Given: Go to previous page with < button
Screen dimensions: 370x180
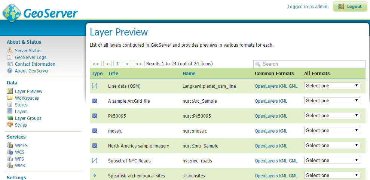Looking at the screenshot, I should click(x=108, y=63).
